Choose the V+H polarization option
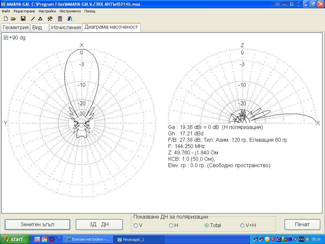325x244 pixels. [x=242, y=225]
